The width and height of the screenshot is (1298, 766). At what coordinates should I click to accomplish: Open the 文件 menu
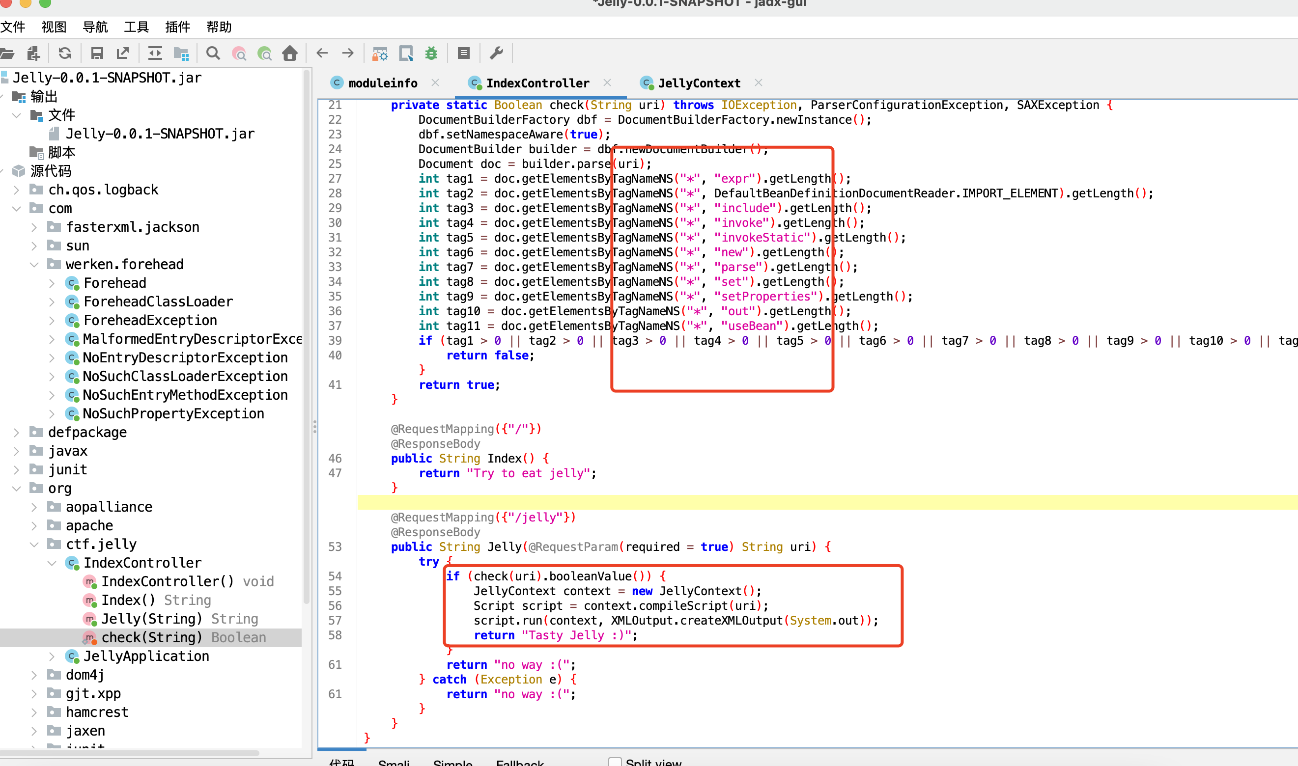point(12,27)
